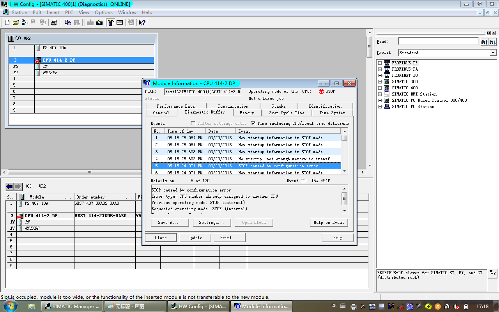Click the Find input field
This screenshot has width=499, height=312.
pyautogui.click(x=438, y=41)
